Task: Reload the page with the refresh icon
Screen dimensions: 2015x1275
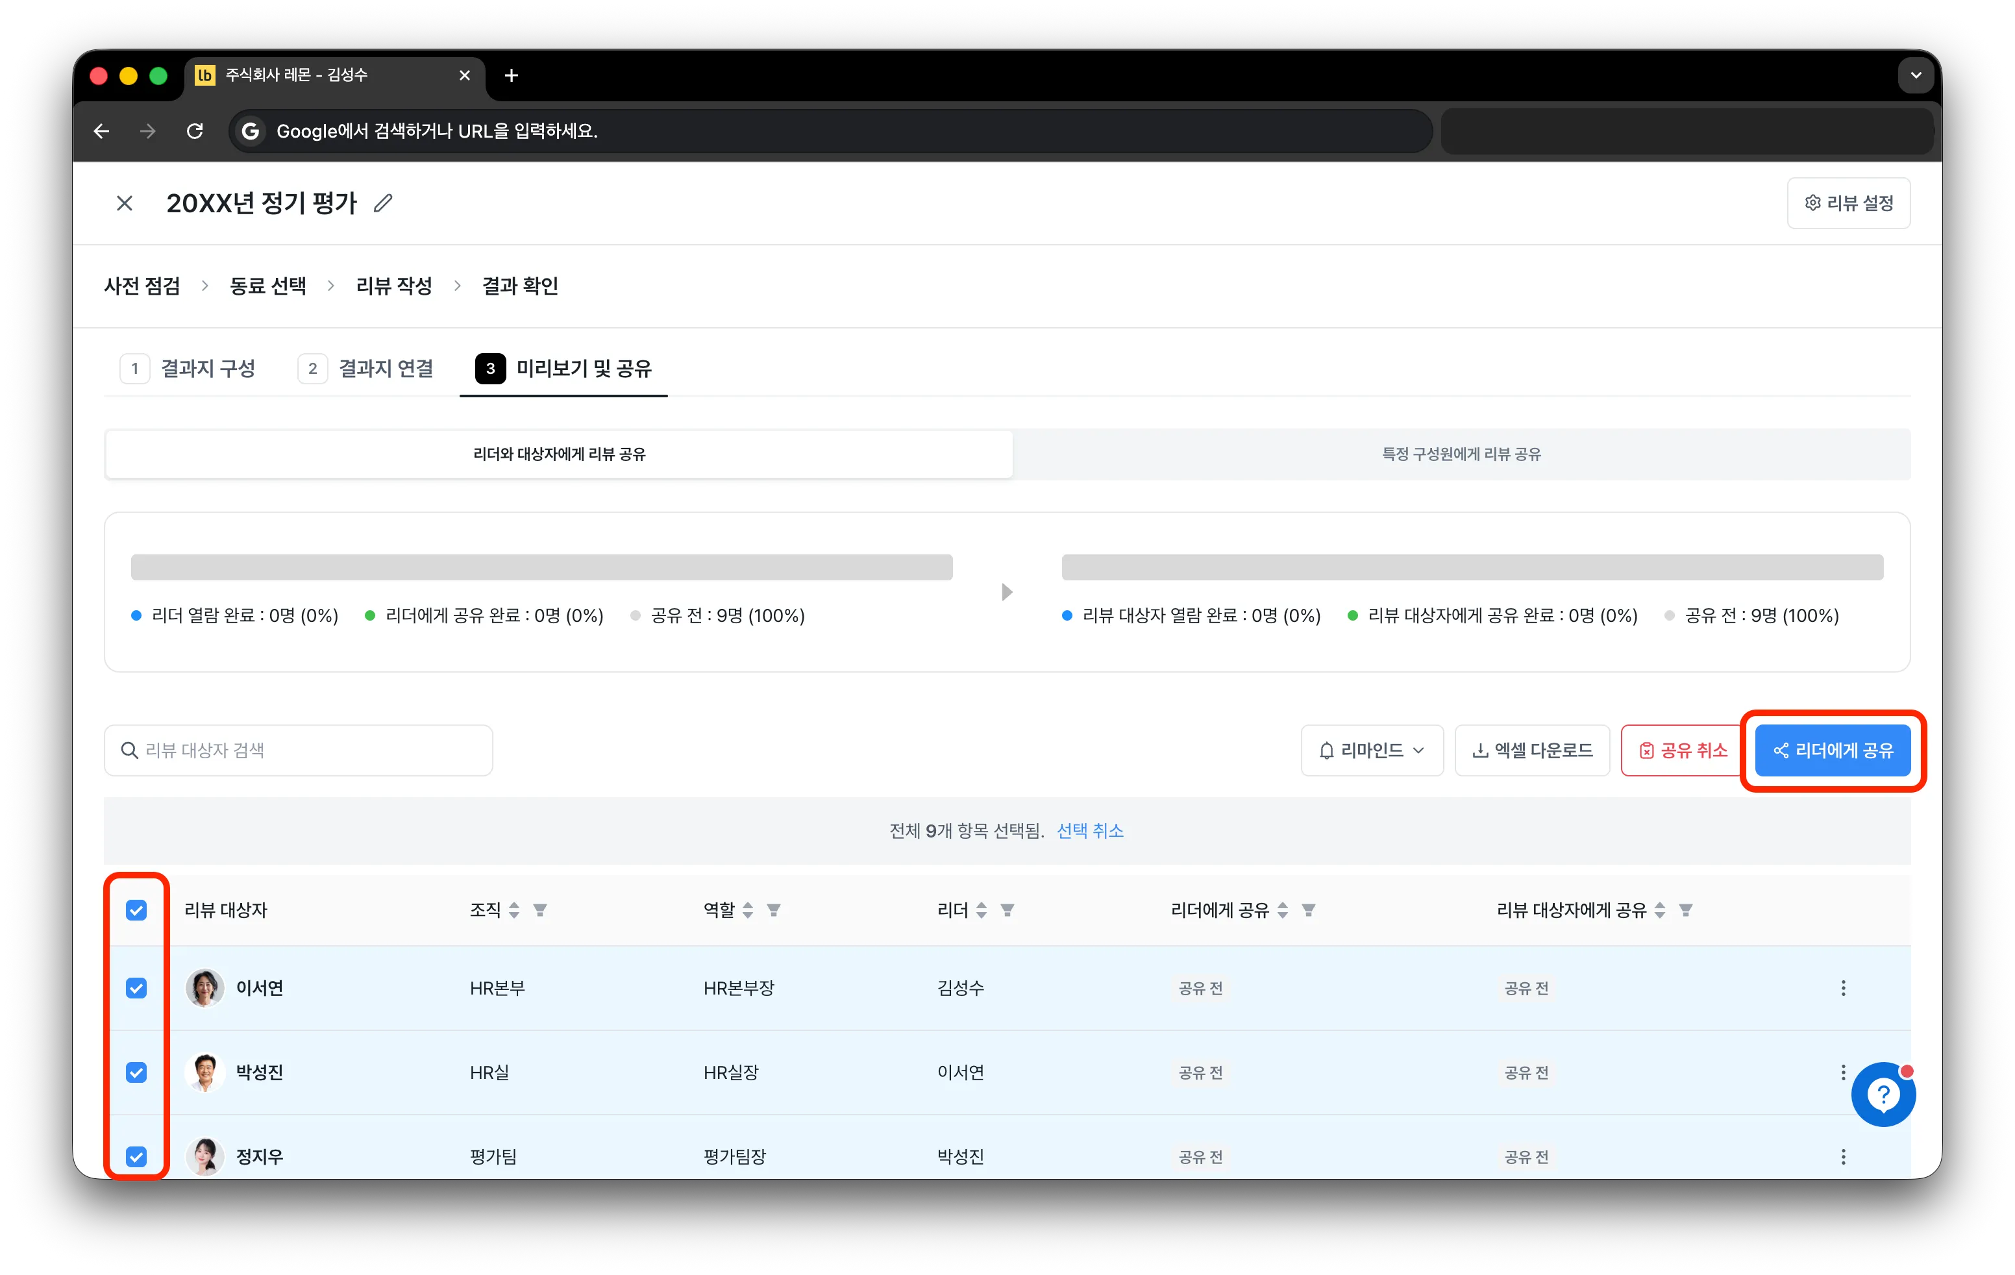Action: [195, 131]
